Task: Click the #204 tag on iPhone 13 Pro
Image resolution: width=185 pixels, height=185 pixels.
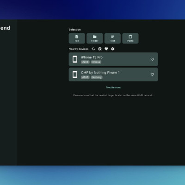Action: tap(85, 62)
